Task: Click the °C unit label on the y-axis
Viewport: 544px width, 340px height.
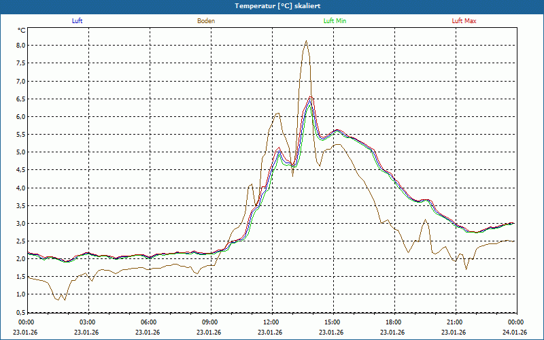Action: (21, 31)
